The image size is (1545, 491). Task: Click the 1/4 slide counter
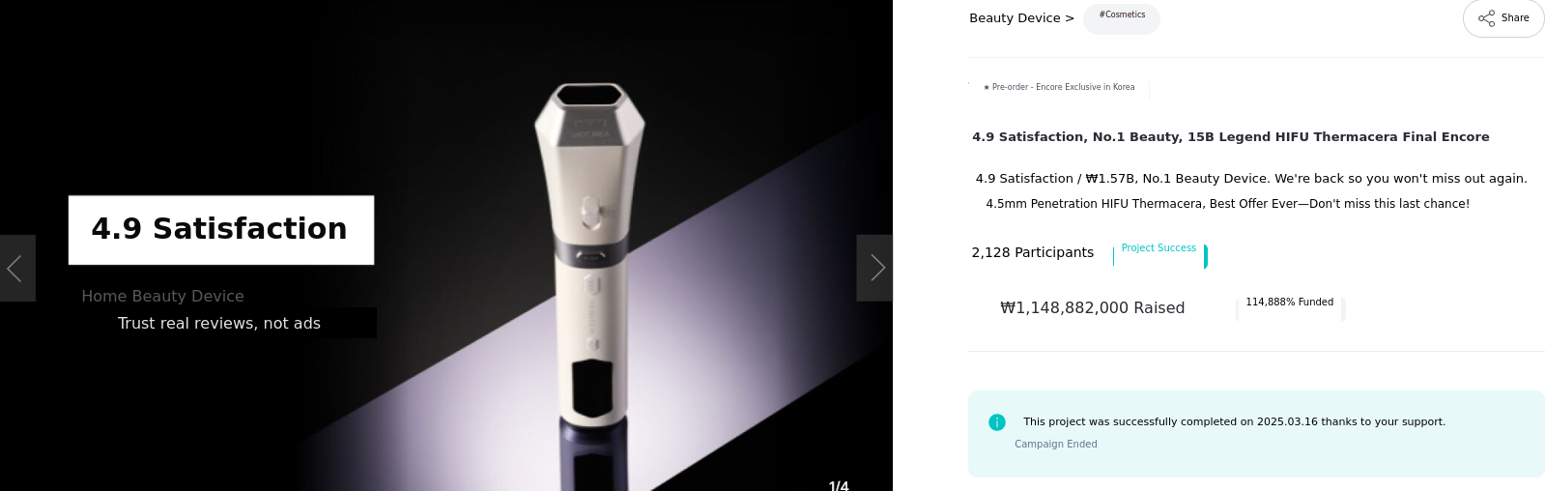click(839, 485)
